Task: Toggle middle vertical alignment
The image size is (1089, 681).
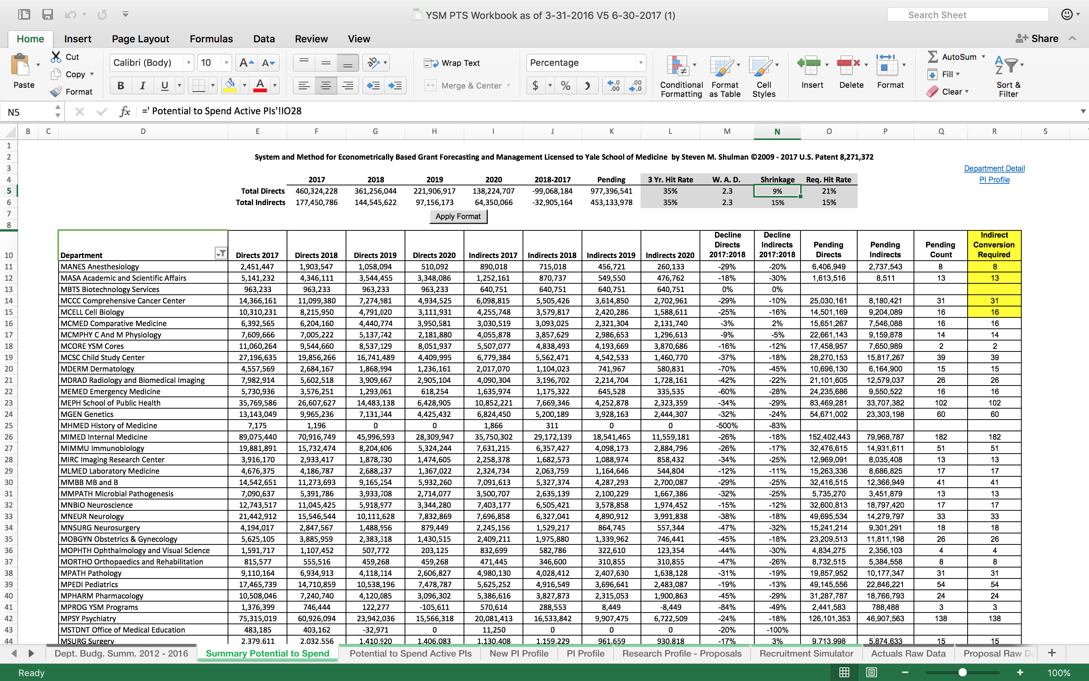Action: [326, 63]
